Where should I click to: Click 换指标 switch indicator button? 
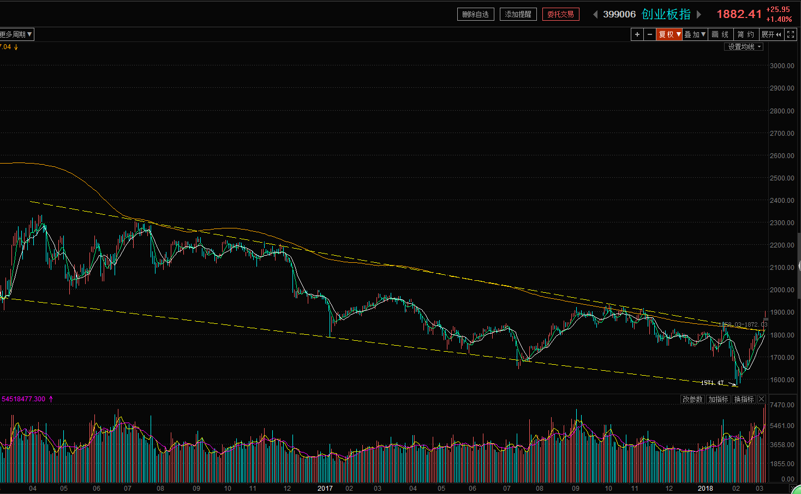point(744,399)
